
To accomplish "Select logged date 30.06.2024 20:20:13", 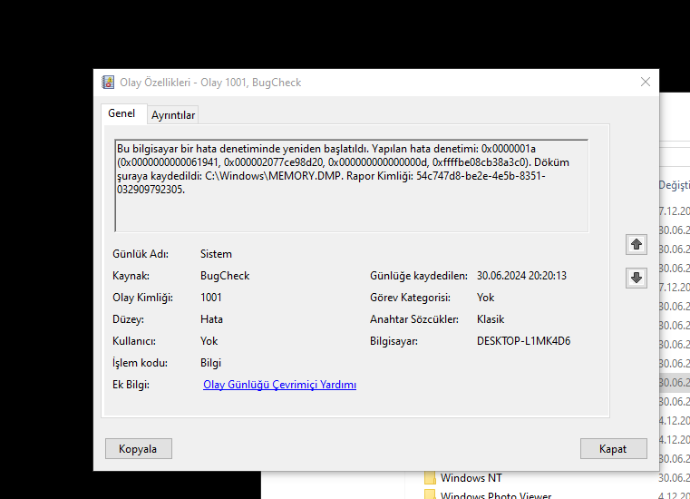I will [521, 276].
